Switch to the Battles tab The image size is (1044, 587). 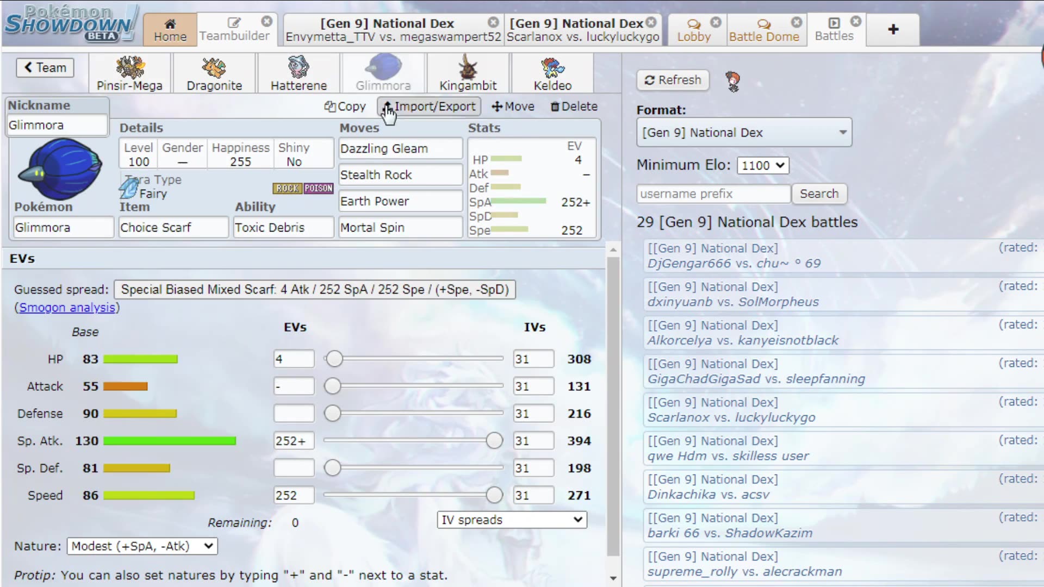click(834, 30)
